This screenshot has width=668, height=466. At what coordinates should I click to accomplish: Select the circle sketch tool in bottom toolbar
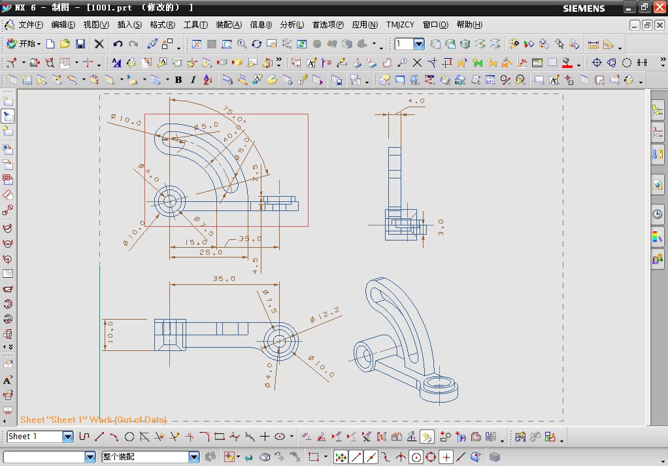(x=129, y=437)
